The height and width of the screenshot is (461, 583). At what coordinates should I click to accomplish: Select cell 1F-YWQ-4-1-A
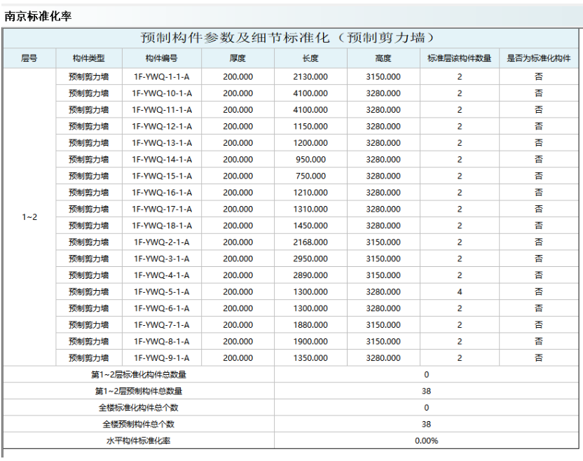[x=162, y=275]
